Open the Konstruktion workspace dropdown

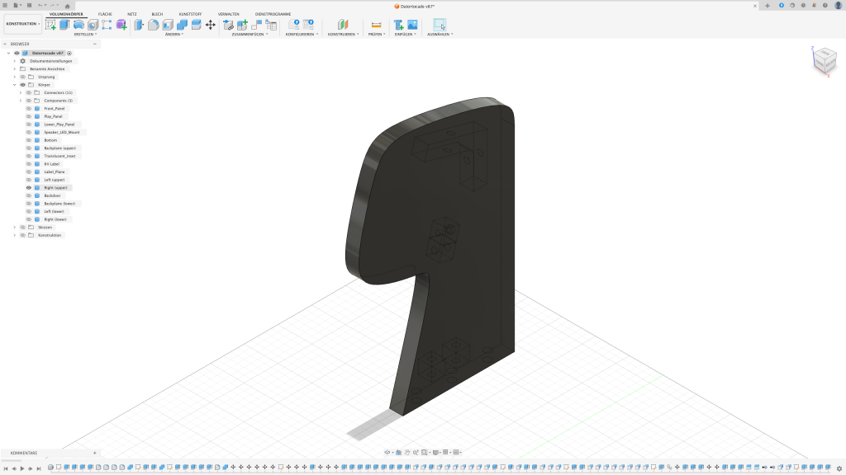(22, 24)
